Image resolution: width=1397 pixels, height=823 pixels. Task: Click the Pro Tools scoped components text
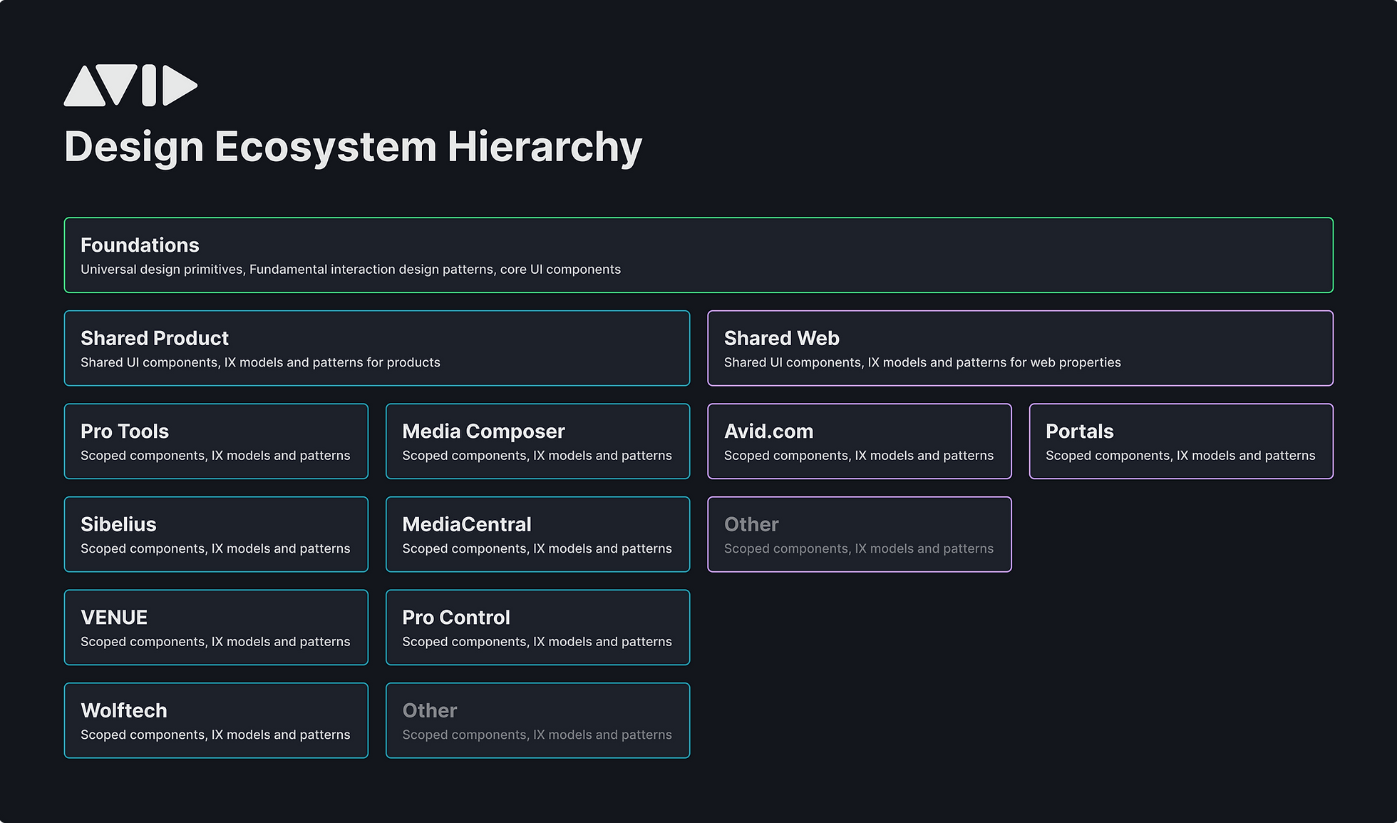(x=215, y=455)
